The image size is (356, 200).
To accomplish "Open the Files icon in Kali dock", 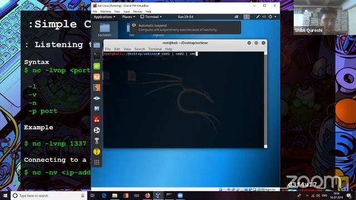I will [97, 45].
